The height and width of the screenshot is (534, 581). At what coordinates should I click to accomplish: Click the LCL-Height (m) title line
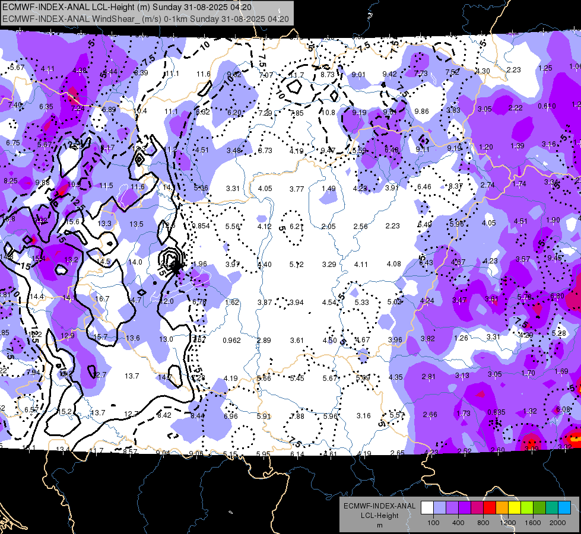(127, 7)
